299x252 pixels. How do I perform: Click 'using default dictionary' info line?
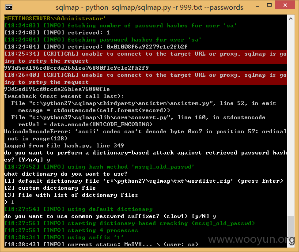pyautogui.click(x=78, y=209)
